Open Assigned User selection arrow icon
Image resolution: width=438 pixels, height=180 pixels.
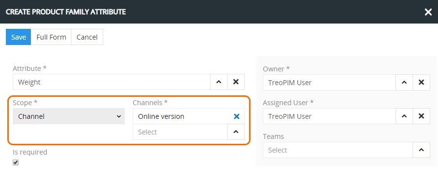[404, 116]
